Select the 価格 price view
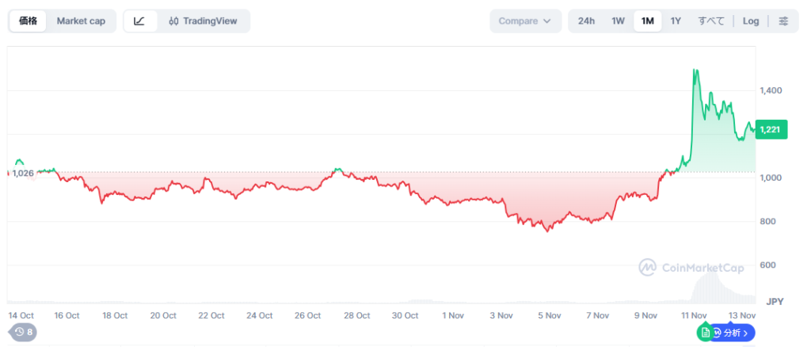 pyautogui.click(x=28, y=21)
